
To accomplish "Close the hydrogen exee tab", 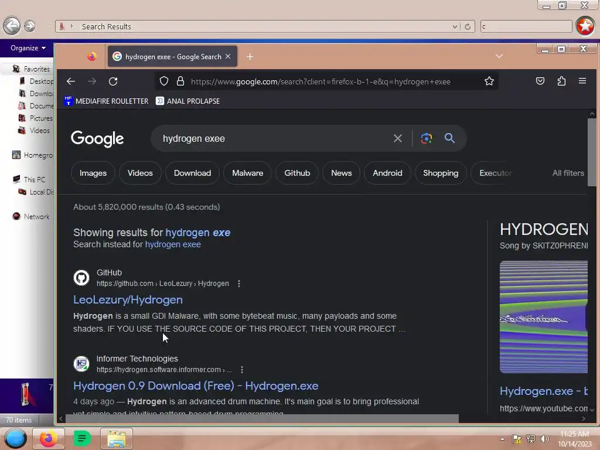I will [x=228, y=56].
